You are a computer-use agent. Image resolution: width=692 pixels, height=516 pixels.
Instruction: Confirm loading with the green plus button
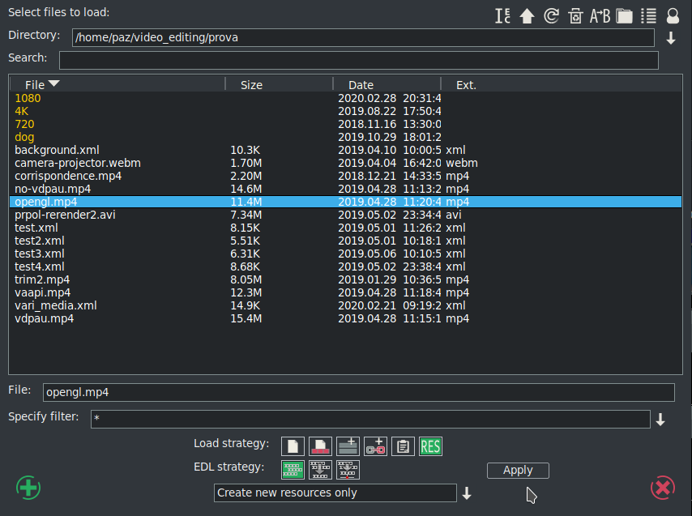pos(28,488)
